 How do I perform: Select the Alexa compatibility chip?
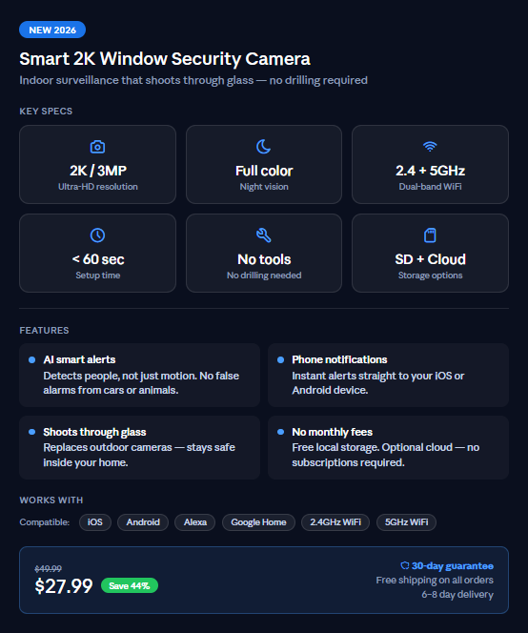[x=195, y=522]
